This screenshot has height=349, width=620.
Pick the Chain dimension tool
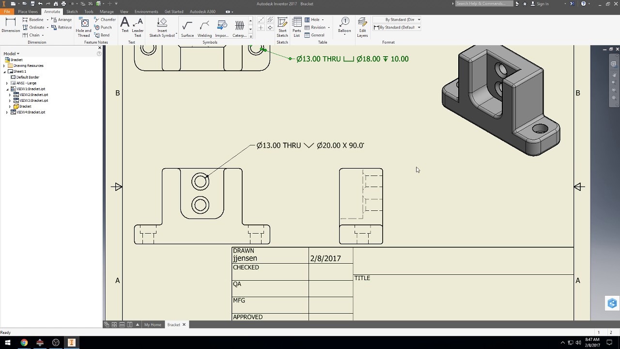pyautogui.click(x=31, y=35)
